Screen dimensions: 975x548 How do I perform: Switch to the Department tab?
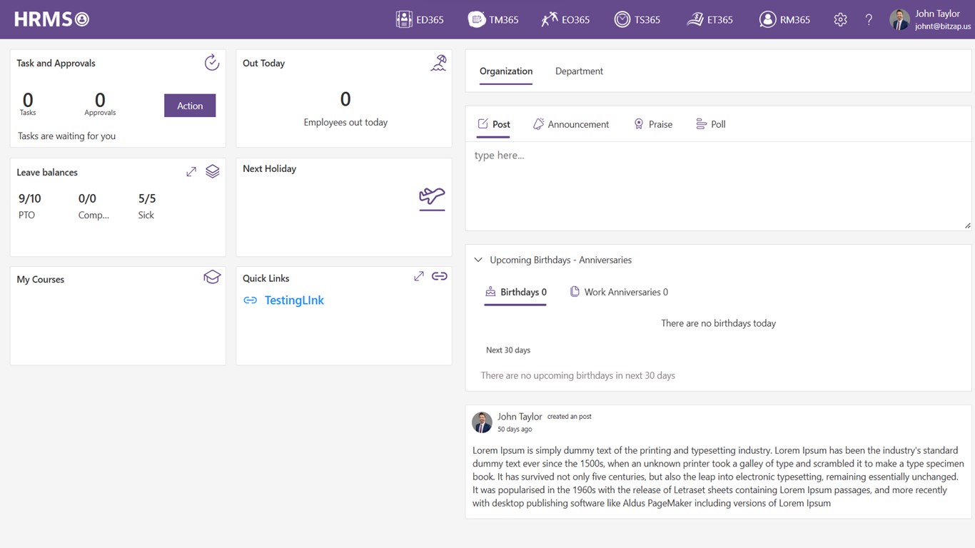point(579,71)
